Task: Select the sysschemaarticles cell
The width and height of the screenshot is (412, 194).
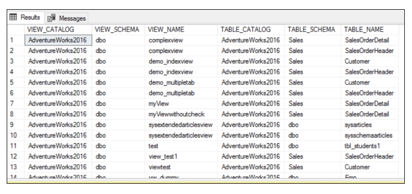Action: click(x=370, y=135)
